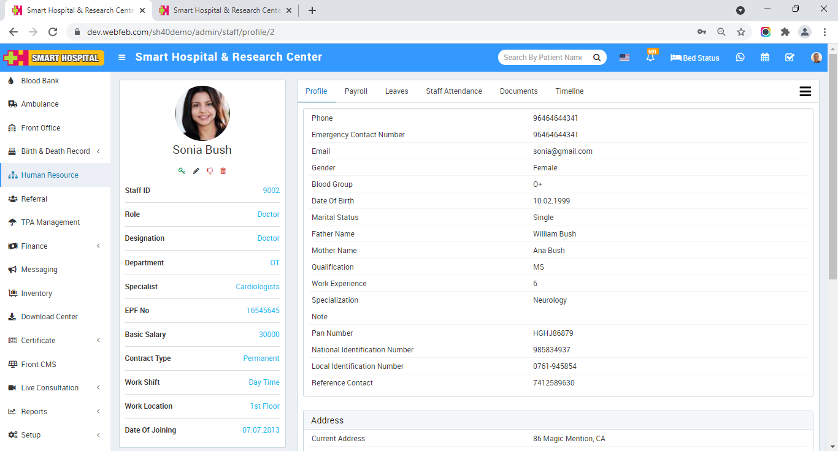Open Human Resource in the sidebar
Viewport: 838px width, 451px height.
[x=50, y=175]
